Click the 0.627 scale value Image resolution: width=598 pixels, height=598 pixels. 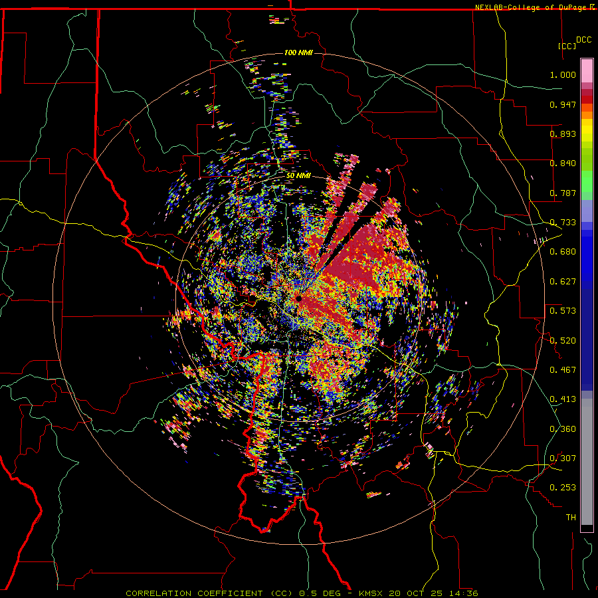coord(563,282)
